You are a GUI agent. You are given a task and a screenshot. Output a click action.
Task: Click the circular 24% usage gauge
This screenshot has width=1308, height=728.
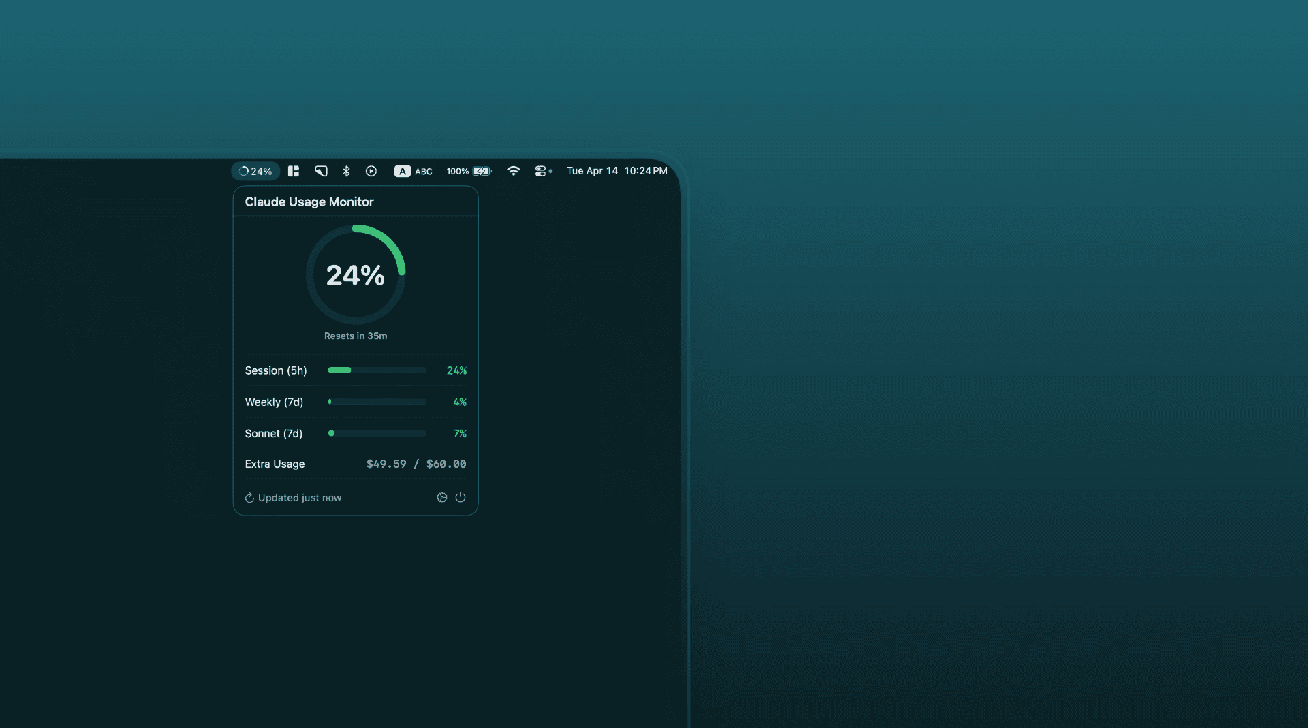(356, 274)
